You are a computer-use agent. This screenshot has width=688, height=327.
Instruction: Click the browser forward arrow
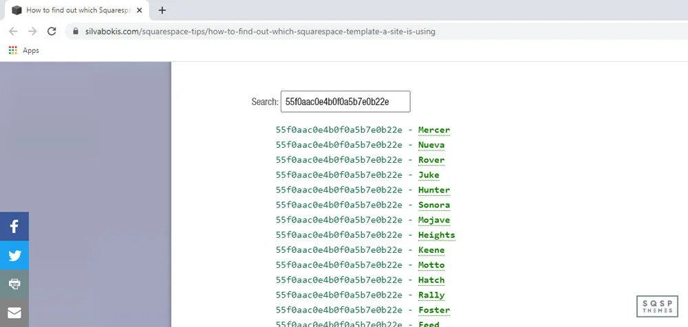click(32, 31)
